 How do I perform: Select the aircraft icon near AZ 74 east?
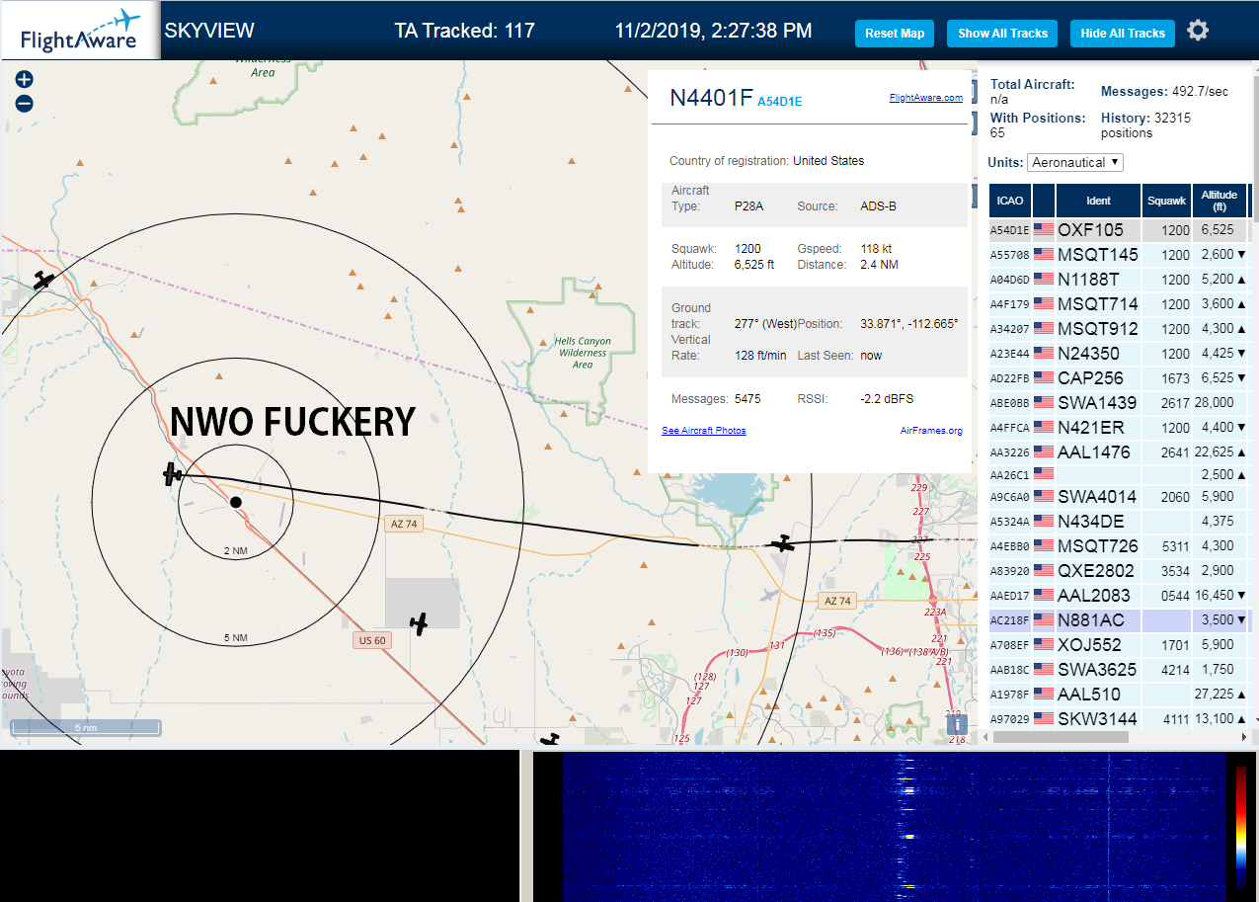click(x=783, y=542)
